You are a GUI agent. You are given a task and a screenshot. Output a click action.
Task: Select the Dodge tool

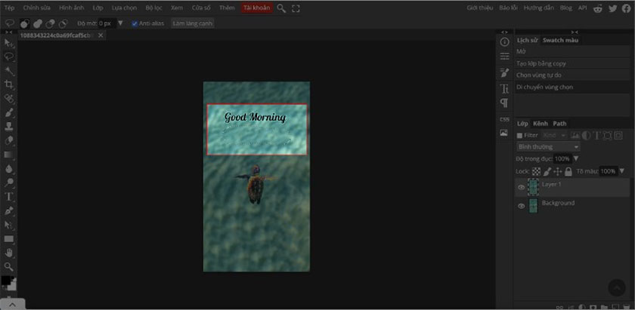click(x=8, y=183)
